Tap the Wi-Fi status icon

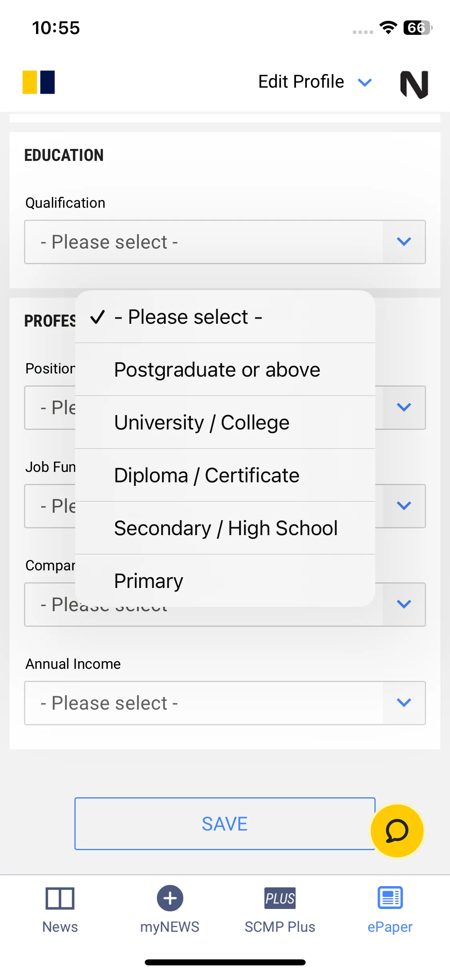tap(388, 28)
